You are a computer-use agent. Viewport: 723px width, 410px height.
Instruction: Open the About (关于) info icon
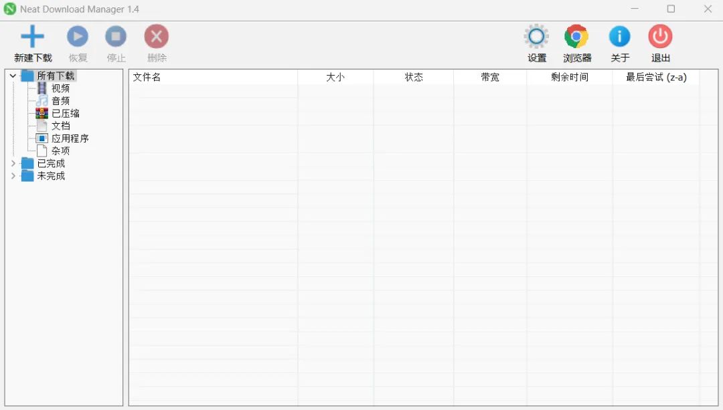(x=619, y=37)
